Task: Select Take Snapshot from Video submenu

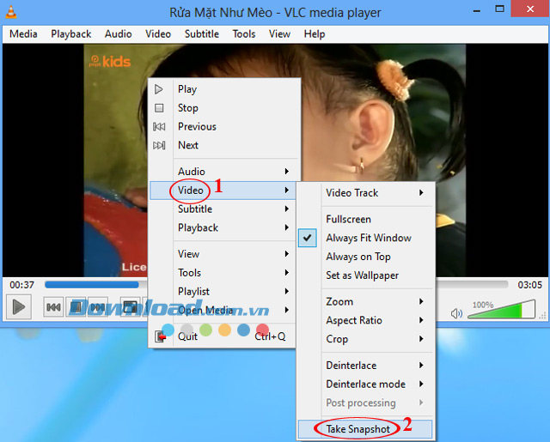Action: pyautogui.click(x=364, y=429)
